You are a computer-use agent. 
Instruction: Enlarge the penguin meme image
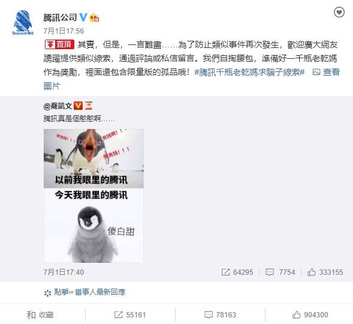coord(93,196)
